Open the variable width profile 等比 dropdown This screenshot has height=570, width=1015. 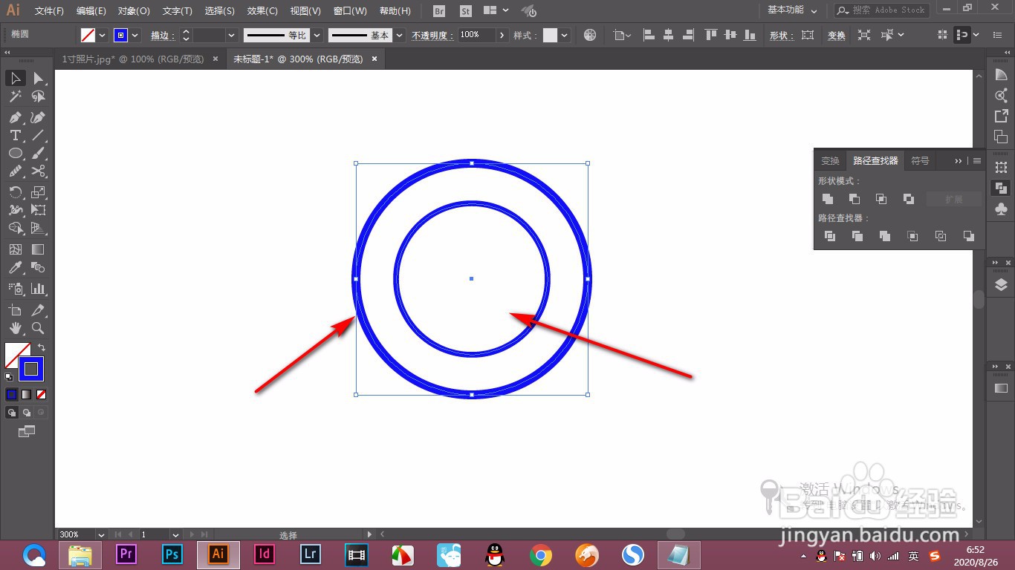(x=317, y=35)
